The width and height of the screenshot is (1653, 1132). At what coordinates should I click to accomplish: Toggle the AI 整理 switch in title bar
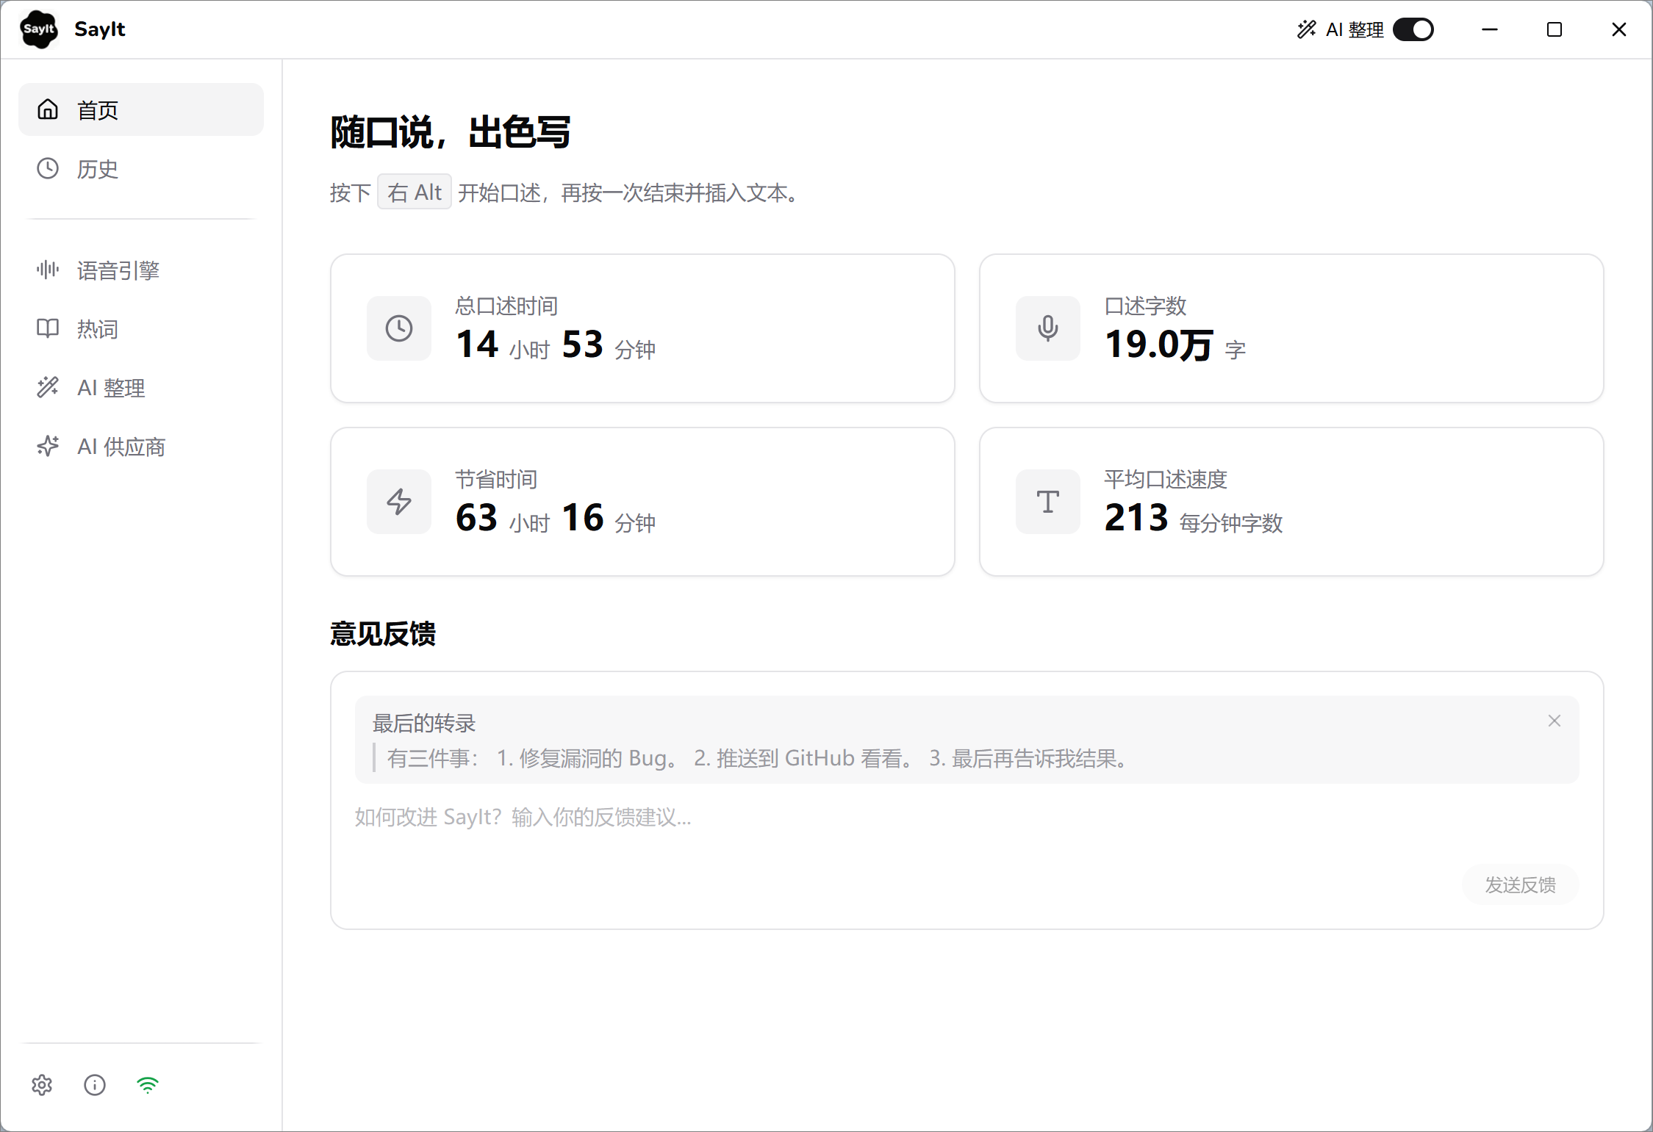click(x=1413, y=29)
